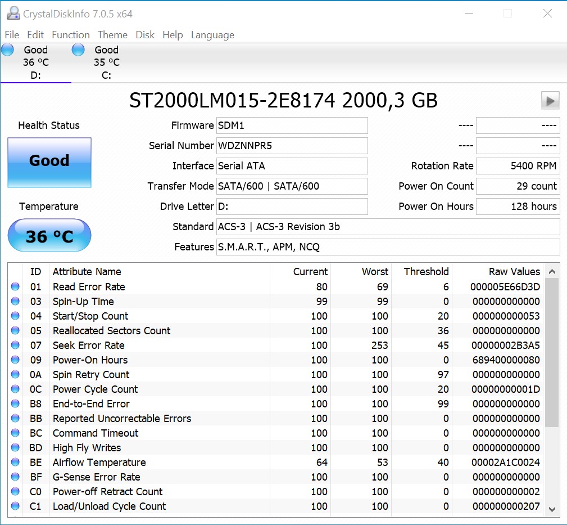The width and height of the screenshot is (567, 525).
Task: Click the CrystalDiskInfo title bar app icon
Action: 13,14
